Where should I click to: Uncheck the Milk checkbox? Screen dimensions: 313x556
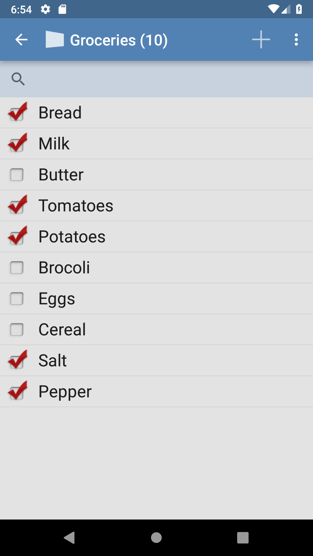17,143
